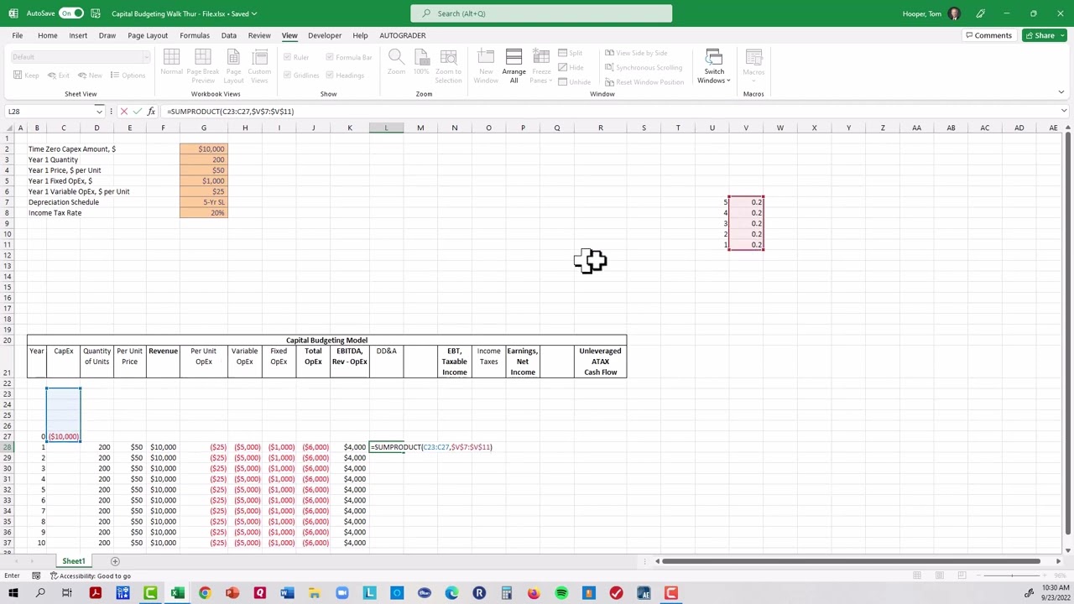Open the AUTOGRADER tab
1074x604 pixels.
(x=403, y=35)
